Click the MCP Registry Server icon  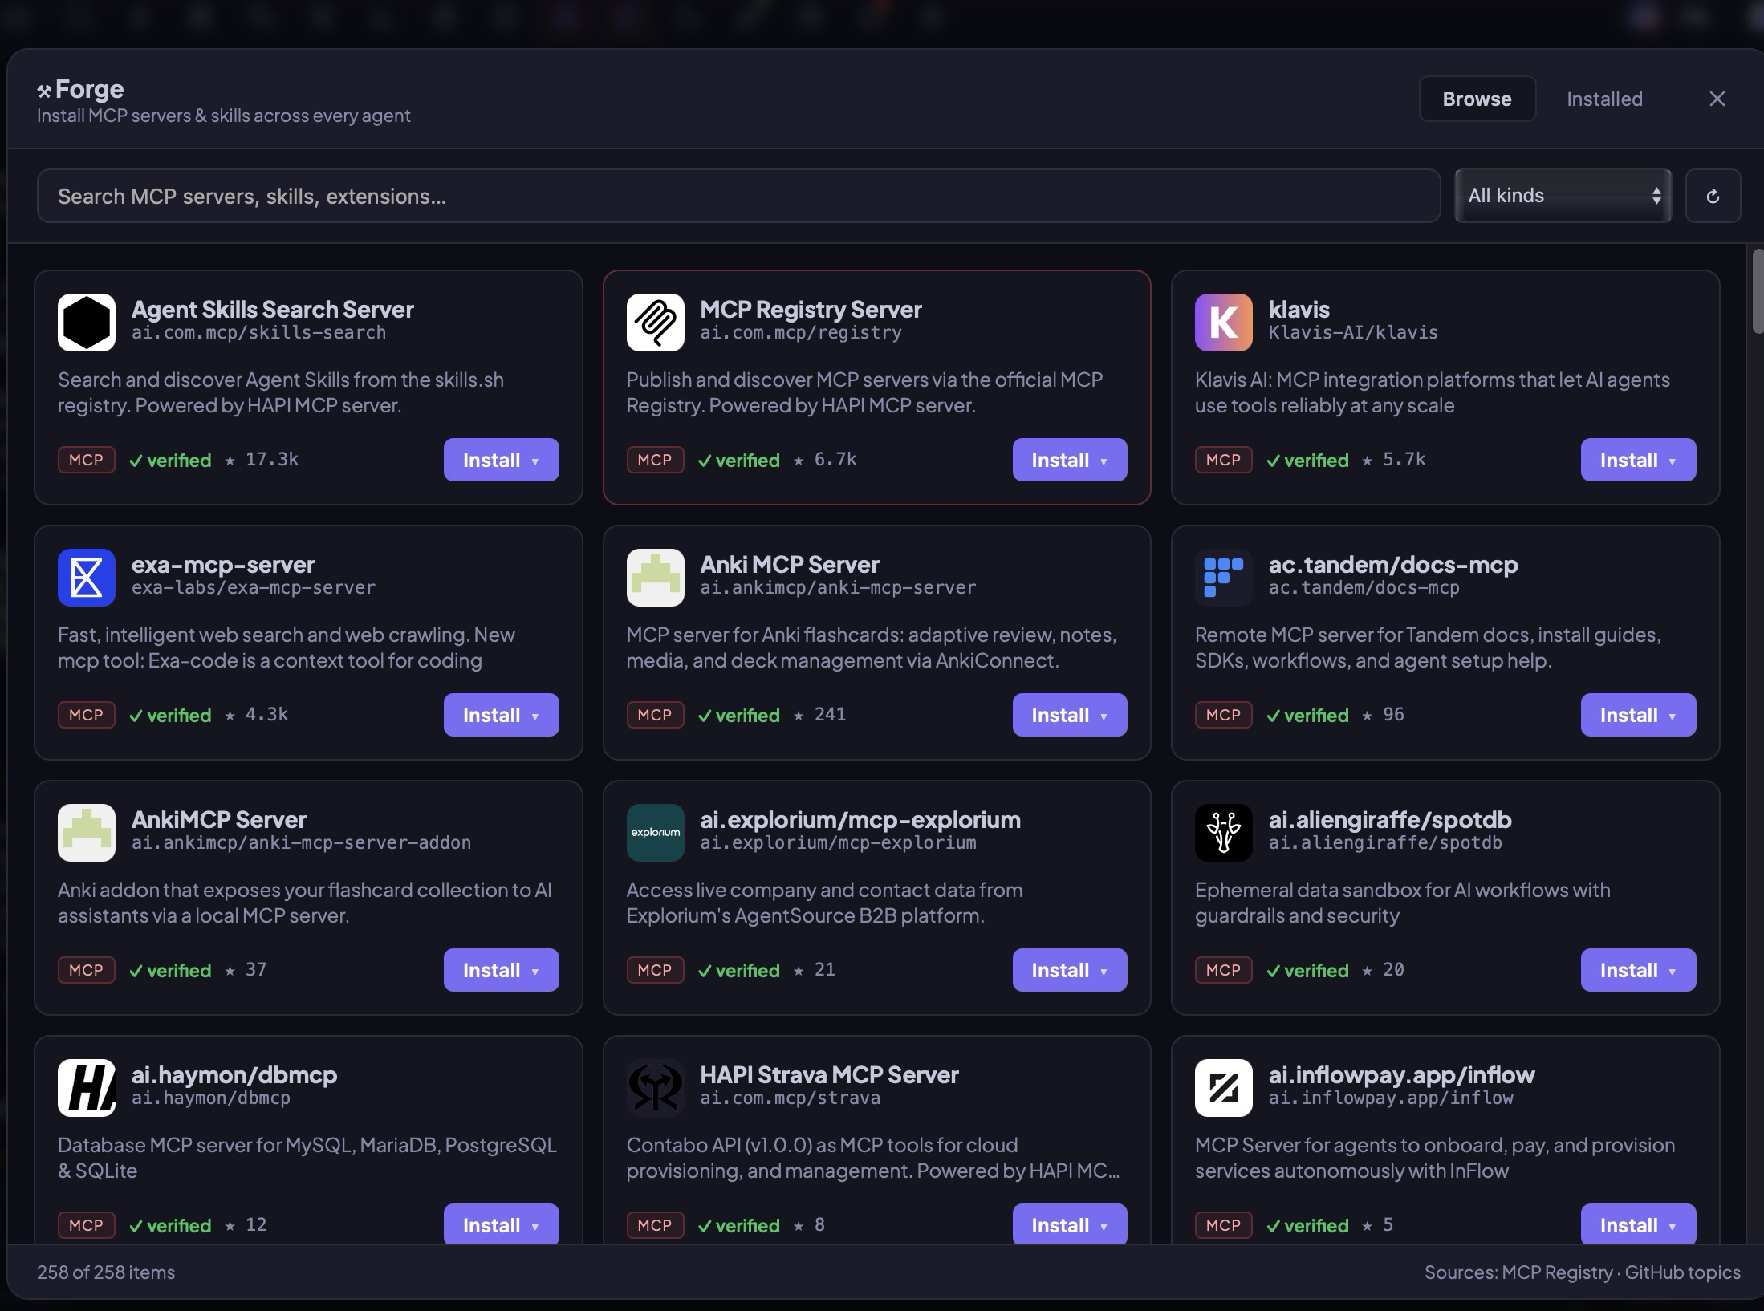tap(655, 323)
